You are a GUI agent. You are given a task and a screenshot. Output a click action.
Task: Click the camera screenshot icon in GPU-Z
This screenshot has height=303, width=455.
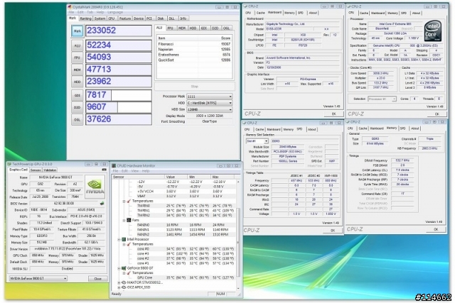coord(105,170)
